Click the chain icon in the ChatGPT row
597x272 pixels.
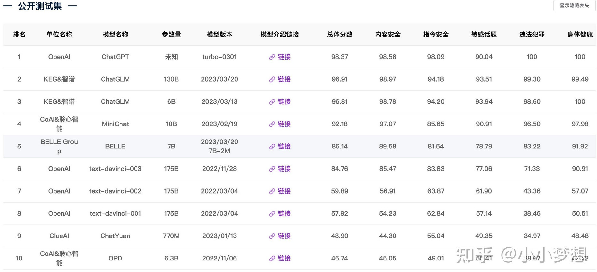click(272, 57)
